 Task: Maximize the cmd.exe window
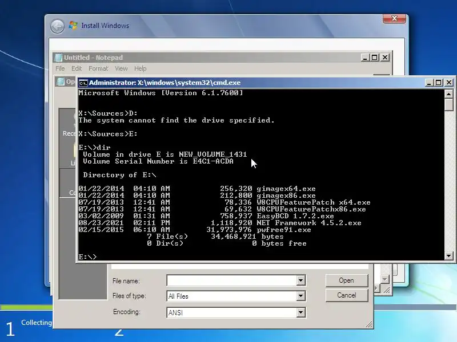[x=438, y=83]
